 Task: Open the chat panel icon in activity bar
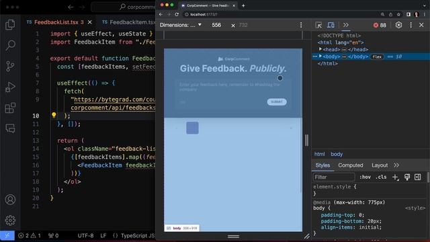pyautogui.click(x=10, y=128)
